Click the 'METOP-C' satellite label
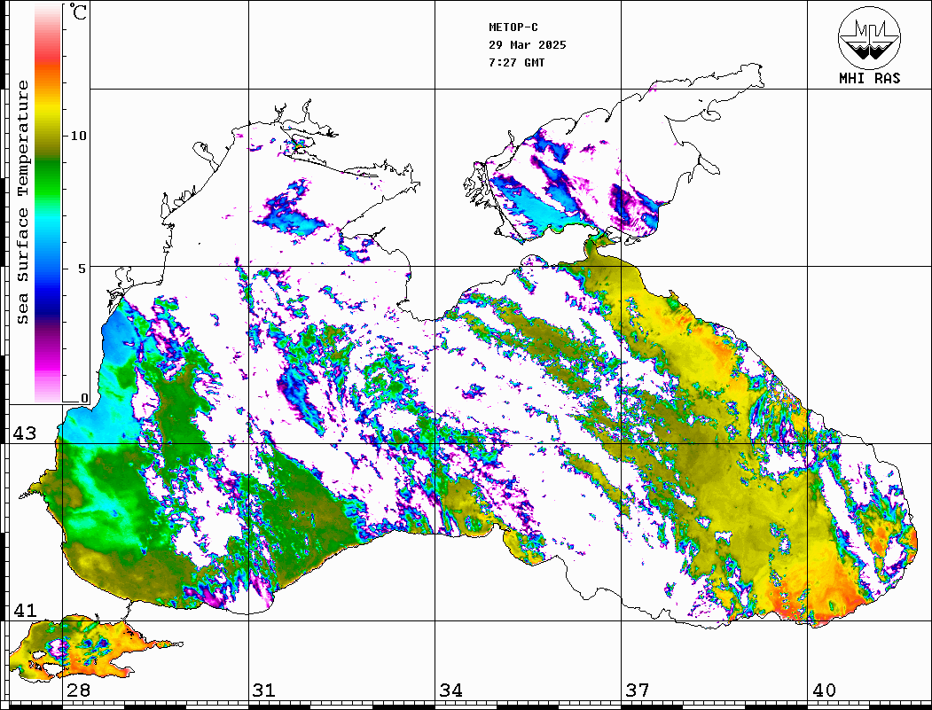Image resolution: width=932 pixels, height=710 pixels. tap(513, 27)
